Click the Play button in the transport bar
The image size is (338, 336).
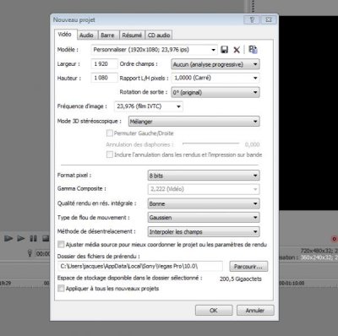coord(20,239)
